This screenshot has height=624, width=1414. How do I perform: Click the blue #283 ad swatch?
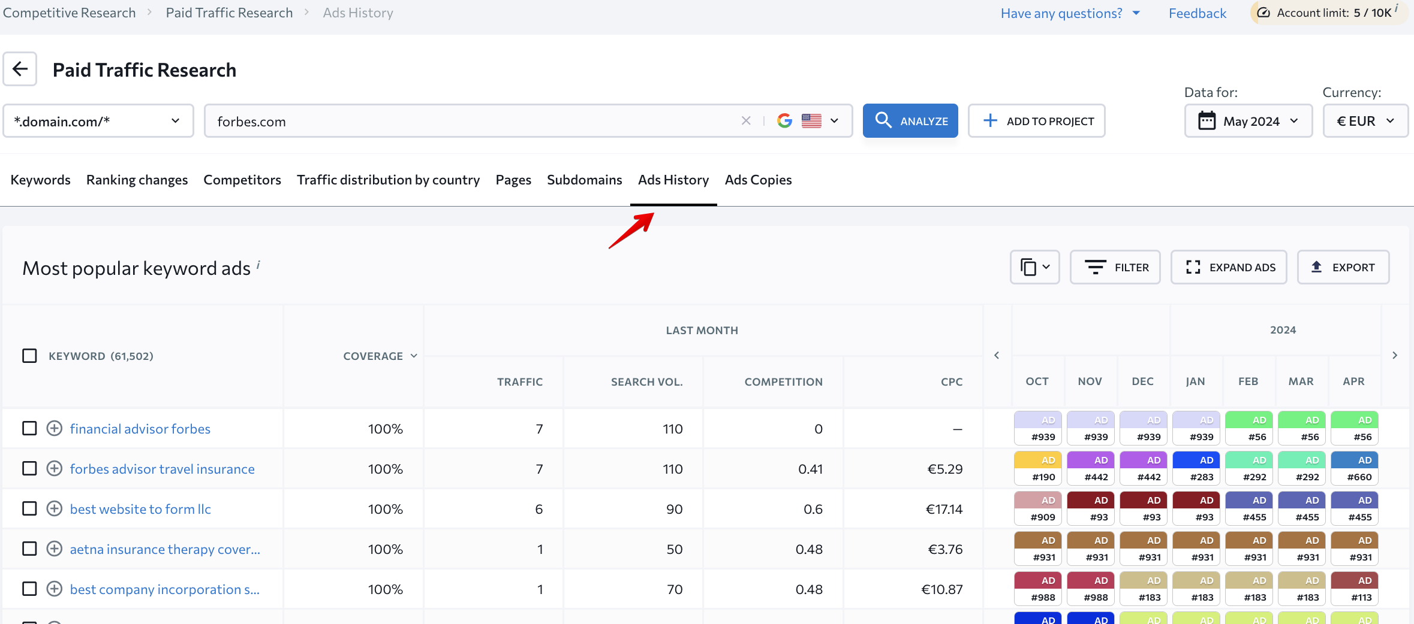pyautogui.click(x=1196, y=468)
